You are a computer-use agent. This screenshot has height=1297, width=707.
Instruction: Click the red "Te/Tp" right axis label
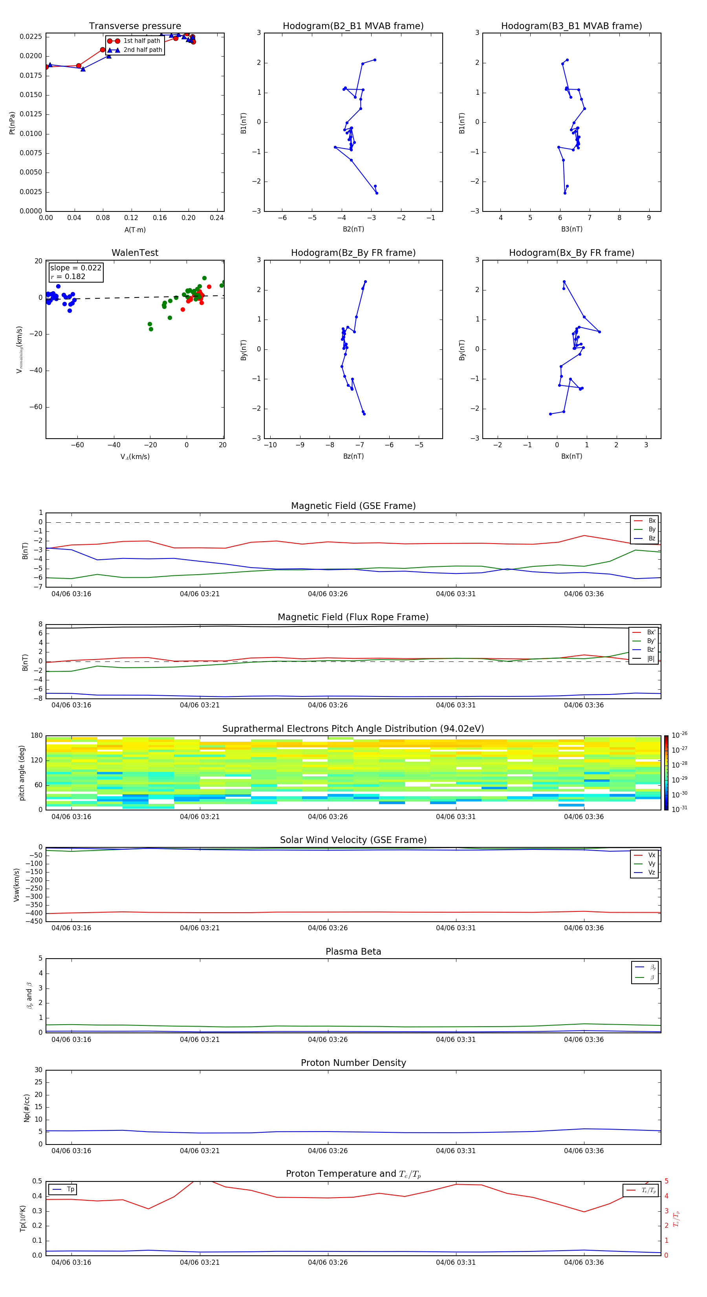pyautogui.click(x=676, y=1218)
